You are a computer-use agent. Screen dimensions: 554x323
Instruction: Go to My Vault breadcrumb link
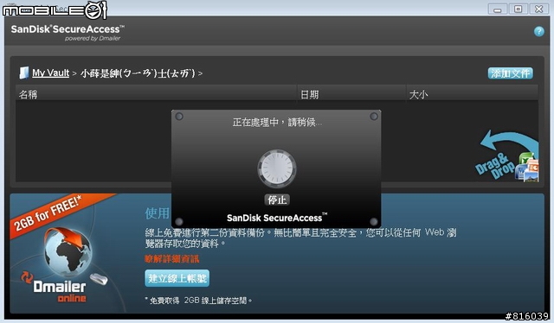point(50,73)
